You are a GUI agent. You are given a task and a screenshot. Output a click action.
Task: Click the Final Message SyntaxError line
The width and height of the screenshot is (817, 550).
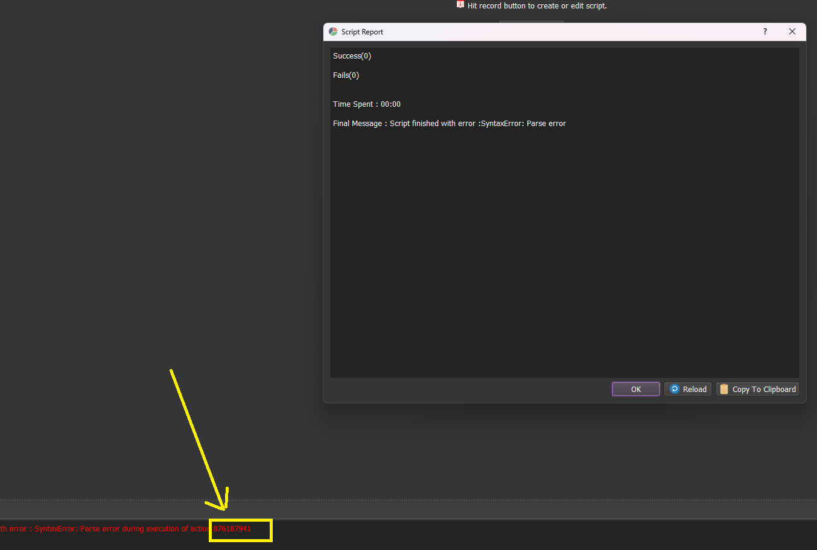coord(449,124)
